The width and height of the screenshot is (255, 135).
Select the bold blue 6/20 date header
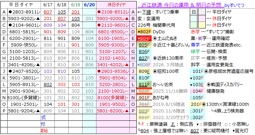pyautogui.click(x=89, y=5)
